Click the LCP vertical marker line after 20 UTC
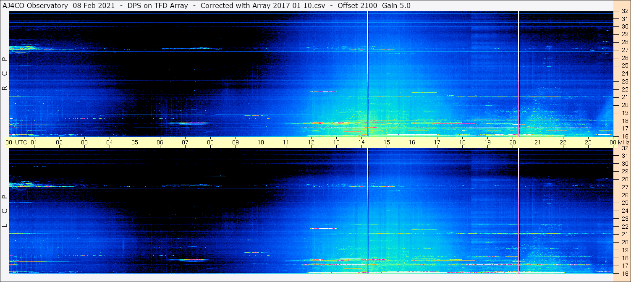 [x=519, y=211]
